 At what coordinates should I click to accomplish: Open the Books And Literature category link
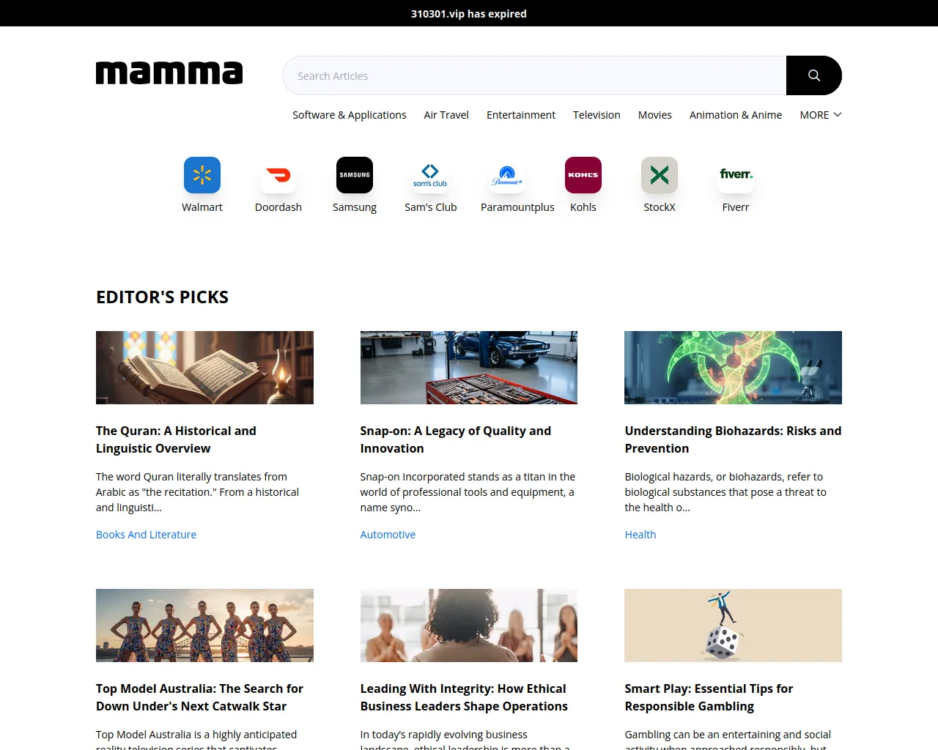146,535
